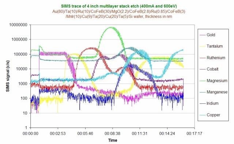This screenshot has width=234, height=144.
Task: Click the y-axis value 10000
Action: click(22, 69)
